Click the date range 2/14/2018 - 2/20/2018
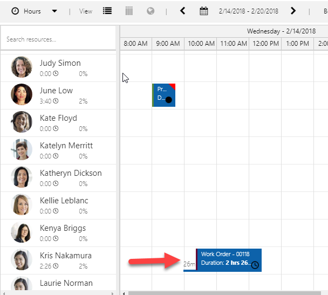The width and height of the screenshot is (328, 295). (x=248, y=11)
